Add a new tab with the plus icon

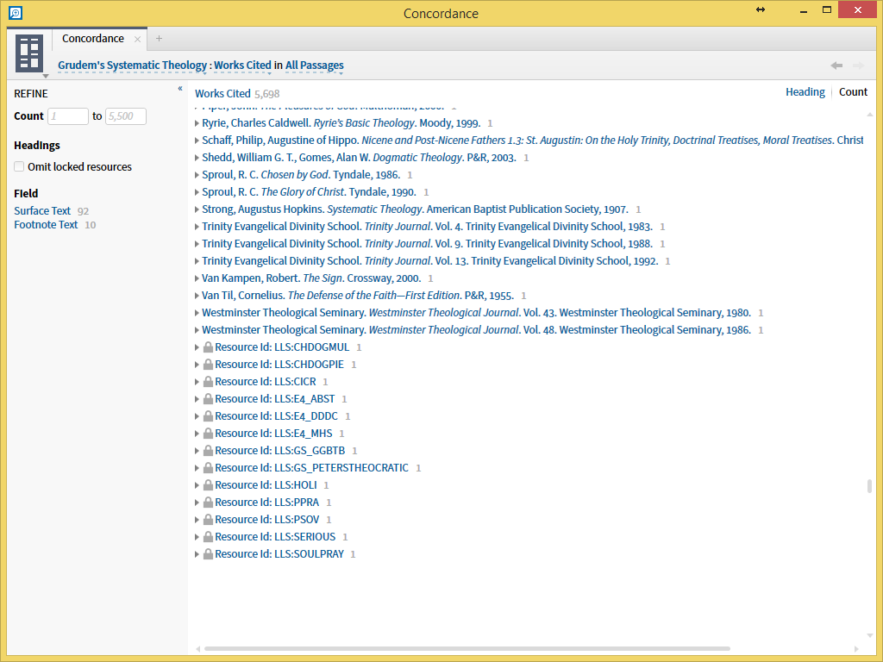pyautogui.click(x=159, y=38)
